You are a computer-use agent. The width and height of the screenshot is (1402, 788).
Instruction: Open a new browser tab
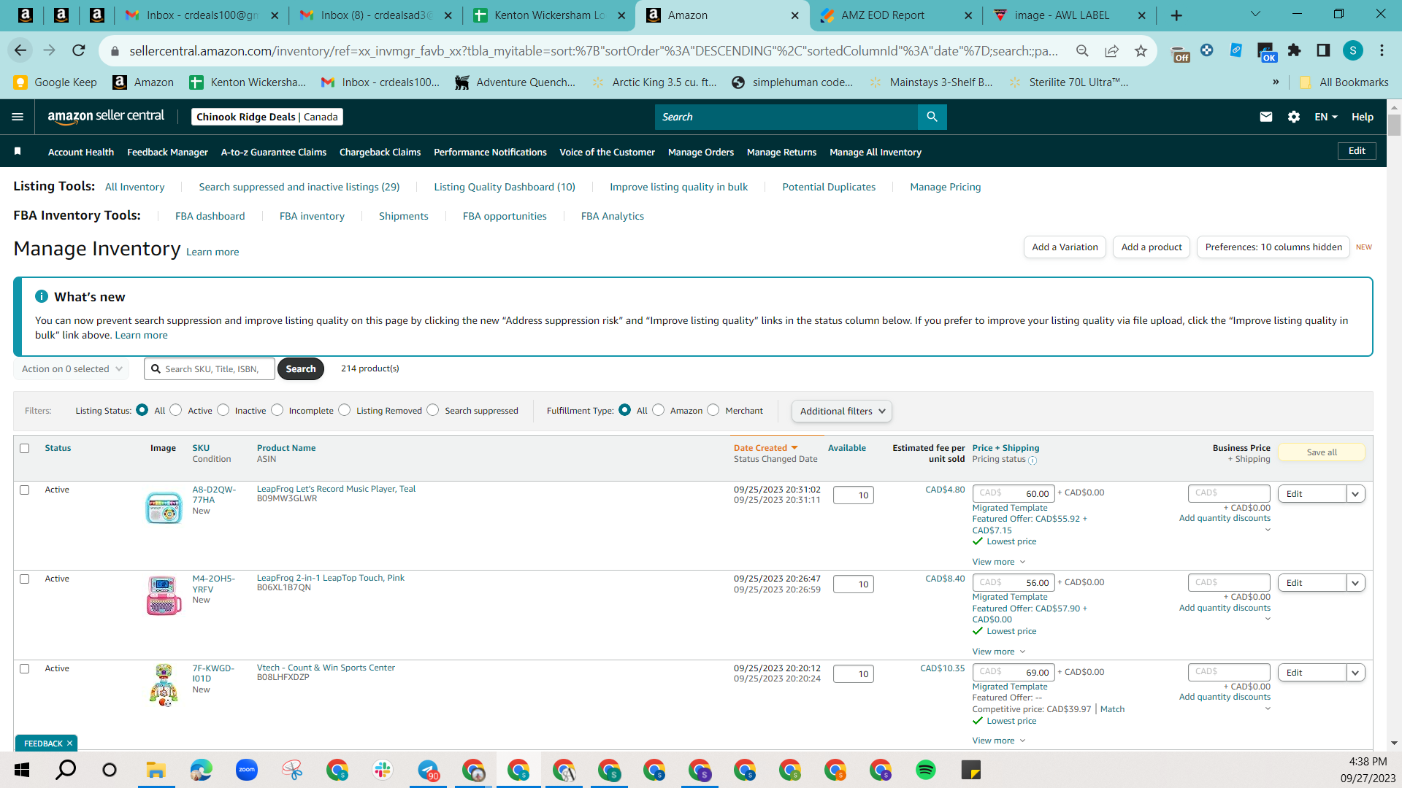1176,15
